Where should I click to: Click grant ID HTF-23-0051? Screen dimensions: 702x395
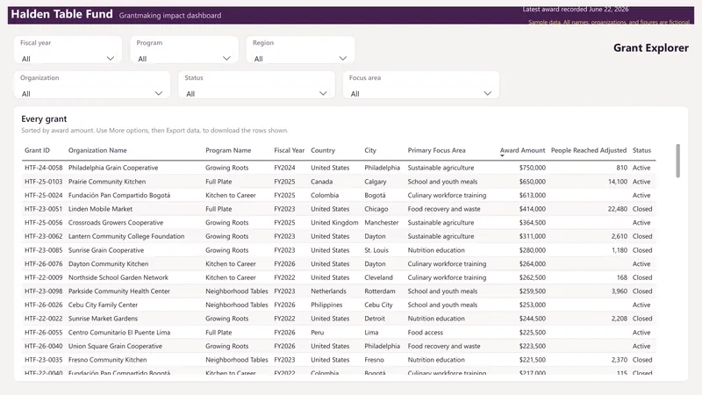[43, 209]
